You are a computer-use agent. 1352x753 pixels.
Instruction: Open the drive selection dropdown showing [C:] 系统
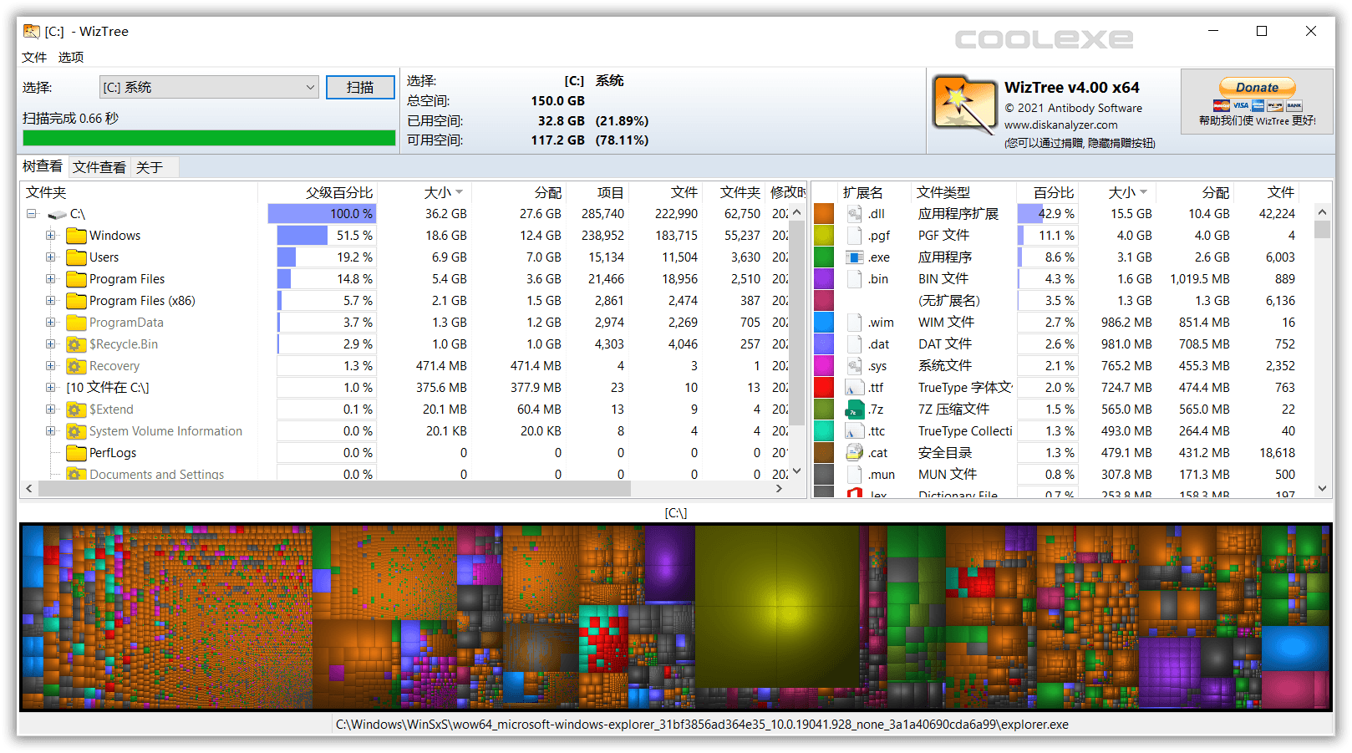pos(308,87)
